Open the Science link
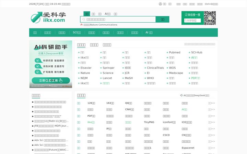Screen dimensions: 247x154 [x=108, y=73]
